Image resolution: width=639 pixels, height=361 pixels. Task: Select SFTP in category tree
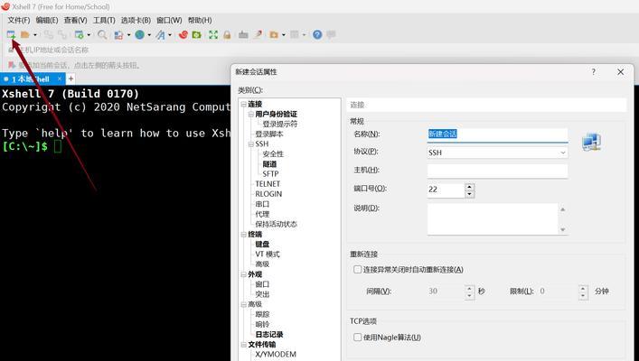[x=270, y=174]
